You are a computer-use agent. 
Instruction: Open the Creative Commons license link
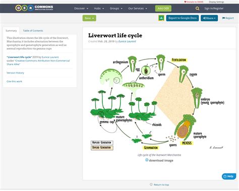pyautogui.click(x=38, y=62)
